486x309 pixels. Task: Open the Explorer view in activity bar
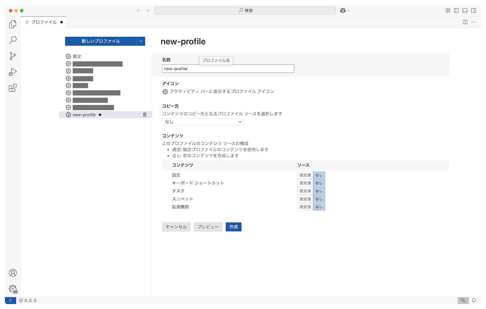13,24
